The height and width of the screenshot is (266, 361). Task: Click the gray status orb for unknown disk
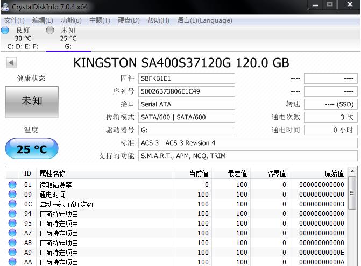click(51, 31)
